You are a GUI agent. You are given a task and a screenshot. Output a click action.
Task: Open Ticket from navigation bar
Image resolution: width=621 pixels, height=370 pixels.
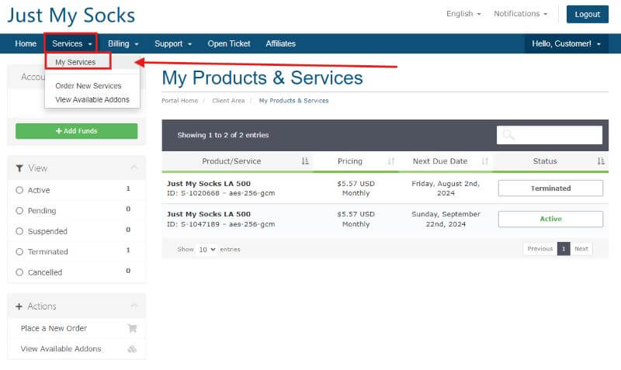point(229,43)
